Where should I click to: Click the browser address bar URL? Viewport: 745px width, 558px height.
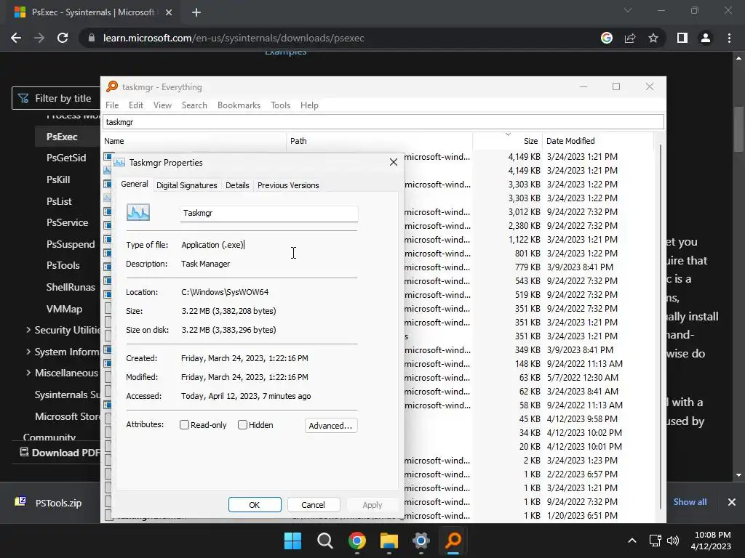click(x=234, y=38)
